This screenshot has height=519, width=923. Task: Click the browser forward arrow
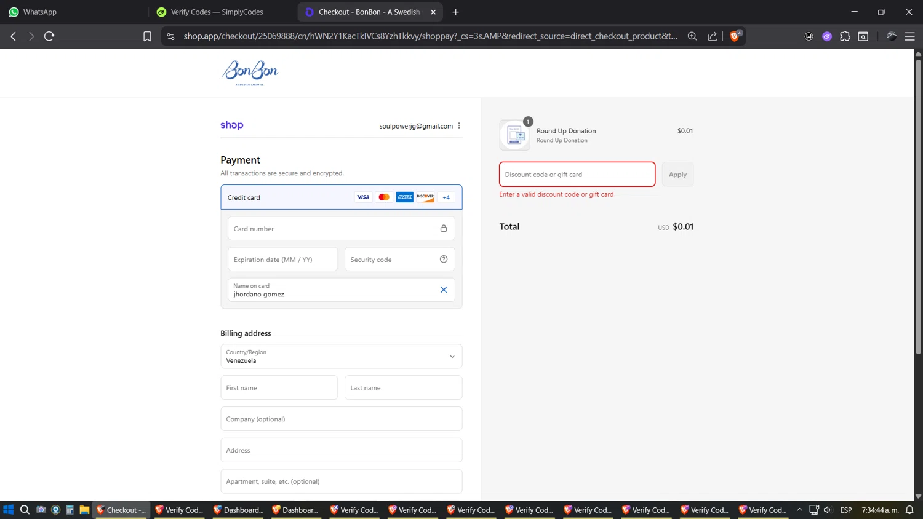coord(31,36)
